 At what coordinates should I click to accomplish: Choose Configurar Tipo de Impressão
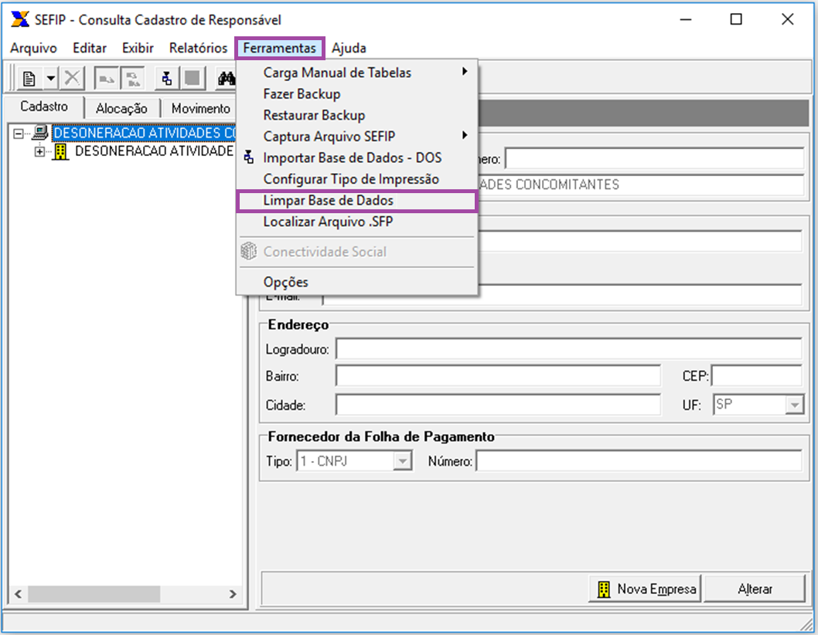pyautogui.click(x=357, y=178)
